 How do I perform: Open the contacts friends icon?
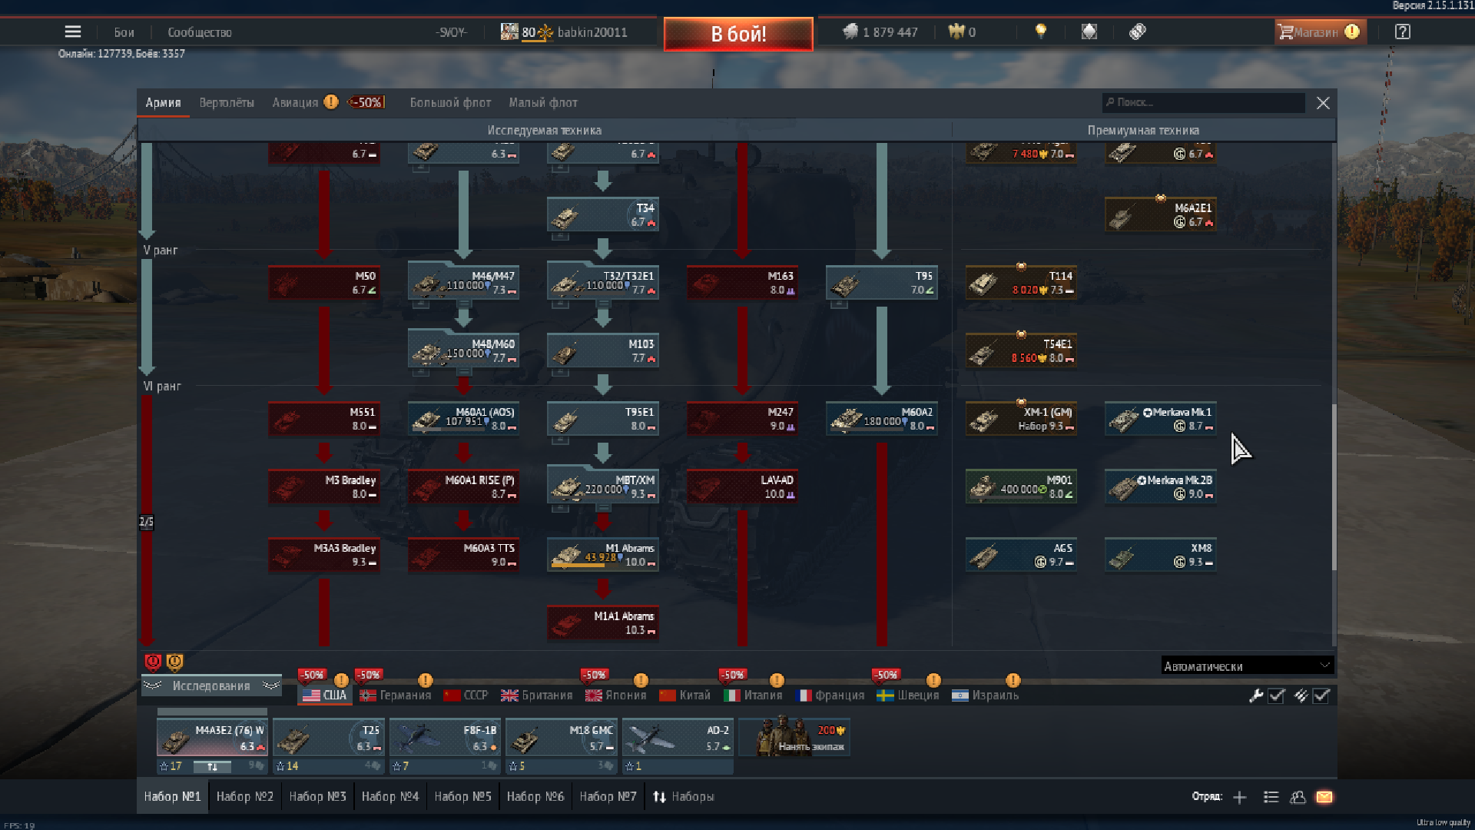tap(1298, 797)
